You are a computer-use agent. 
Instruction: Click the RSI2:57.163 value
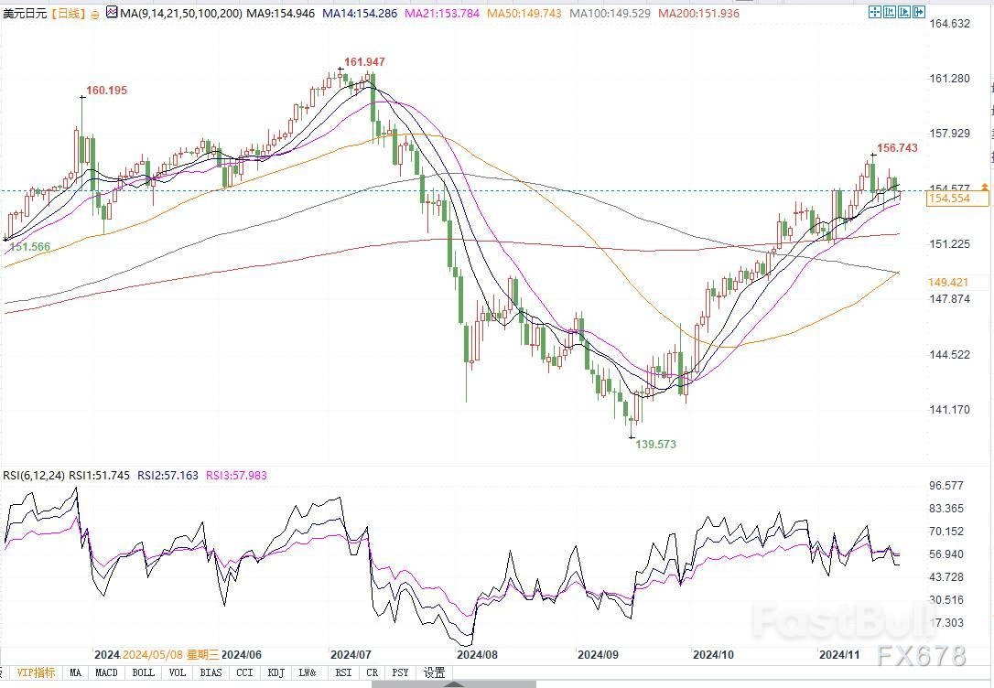click(168, 475)
